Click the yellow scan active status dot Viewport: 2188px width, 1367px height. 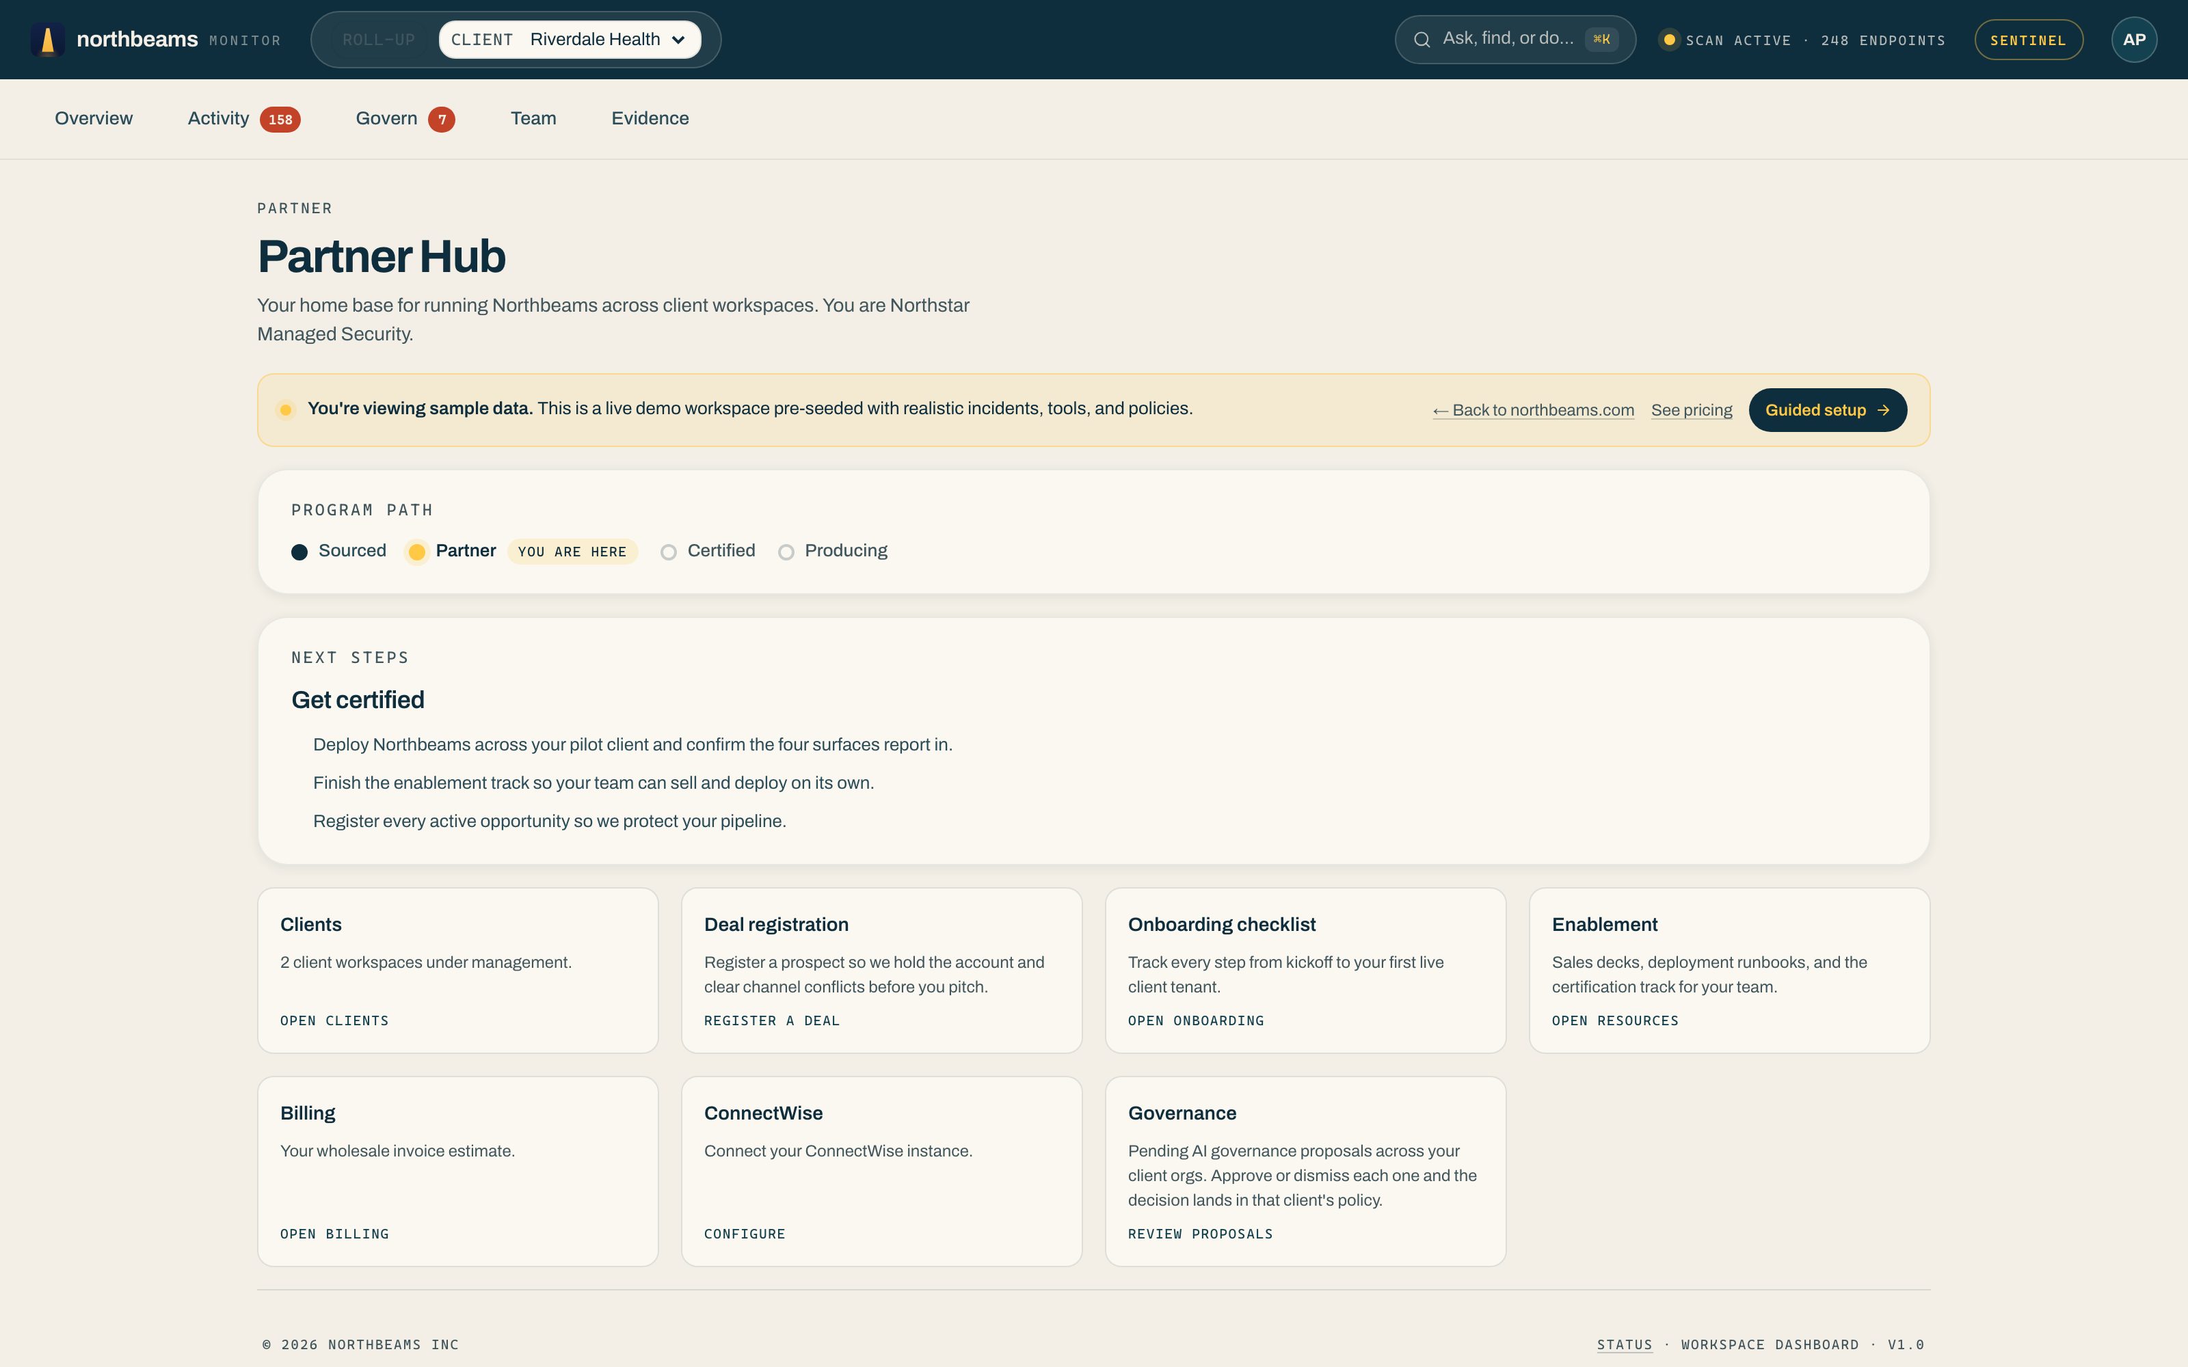point(1669,40)
